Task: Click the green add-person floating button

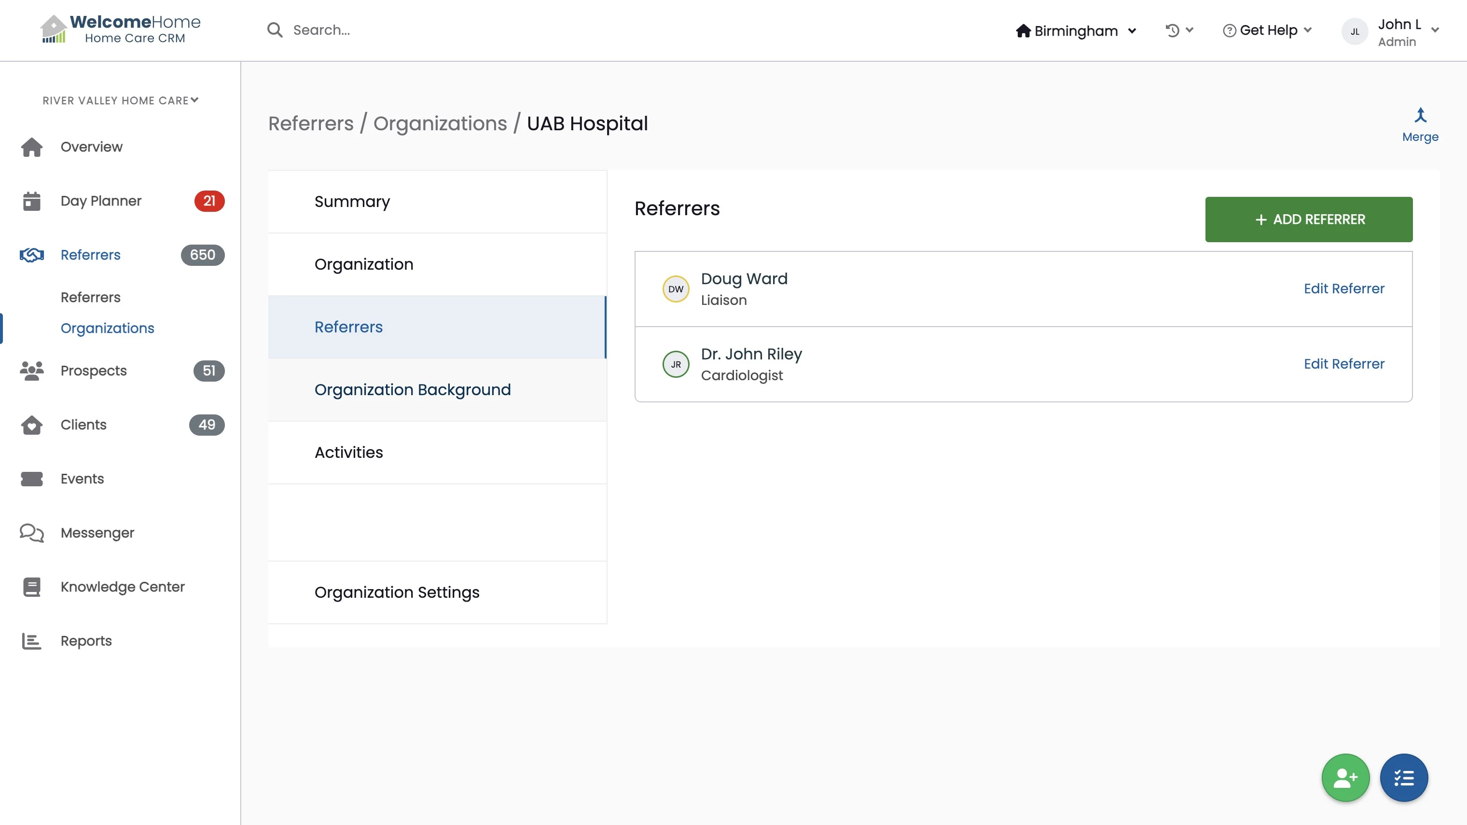Action: tap(1345, 778)
